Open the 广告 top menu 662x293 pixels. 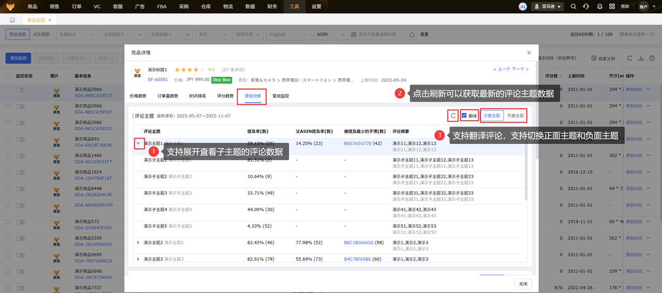[x=140, y=7]
